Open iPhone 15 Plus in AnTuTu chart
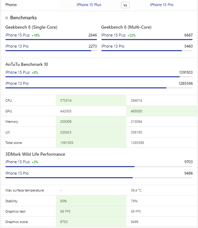Image resolution: width=198 pixels, height=228 pixels. coord(18,72)
